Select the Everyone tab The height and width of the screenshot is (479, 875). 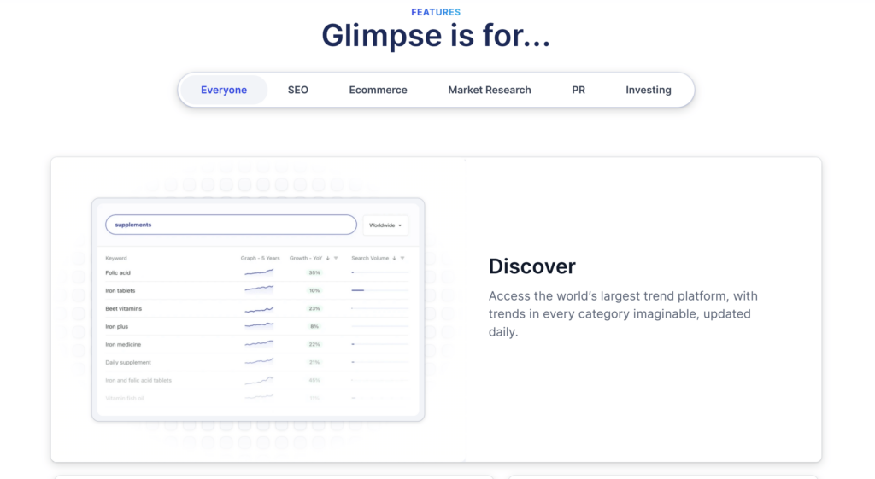point(224,90)
